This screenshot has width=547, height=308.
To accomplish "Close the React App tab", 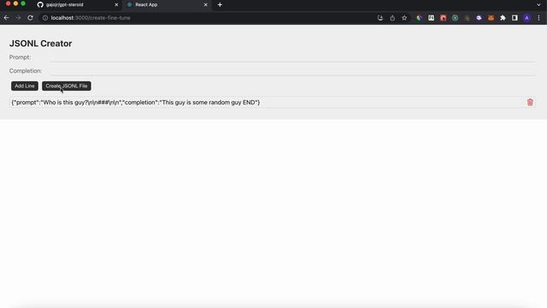I will 205,5.
